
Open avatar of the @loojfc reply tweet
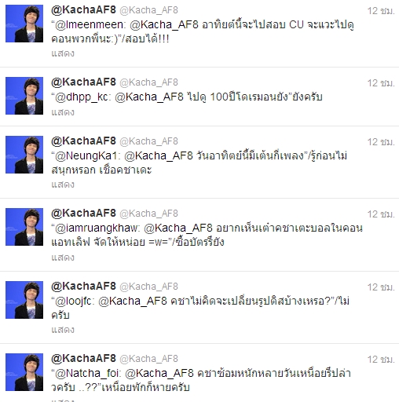(x=24, y=300)
